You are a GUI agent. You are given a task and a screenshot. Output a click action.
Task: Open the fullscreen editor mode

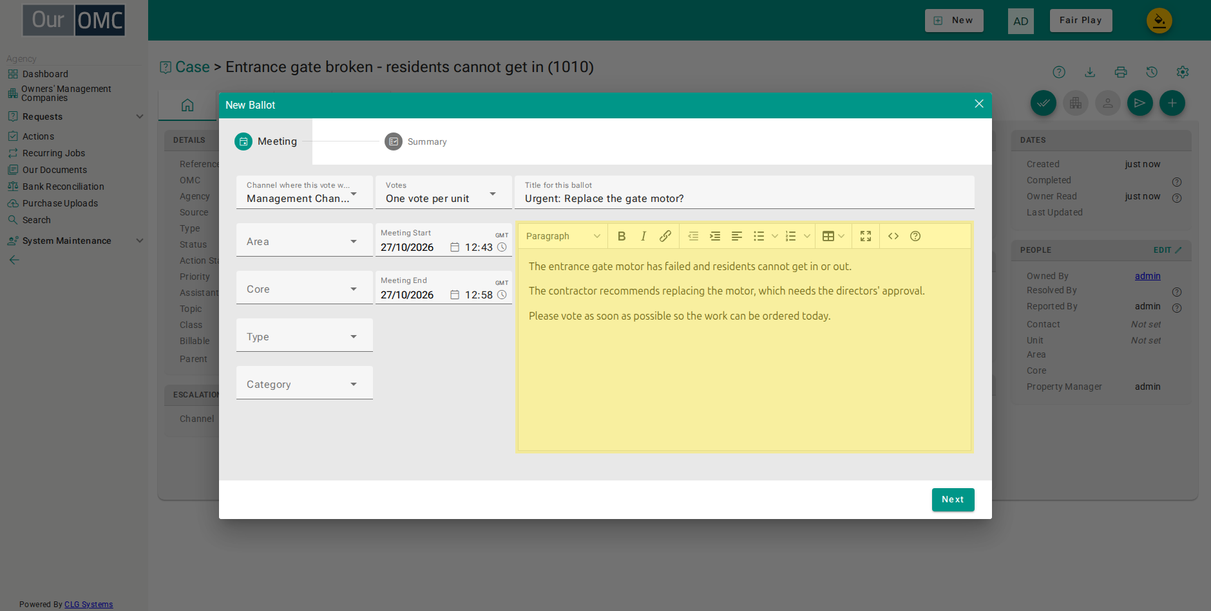point(866,236)
